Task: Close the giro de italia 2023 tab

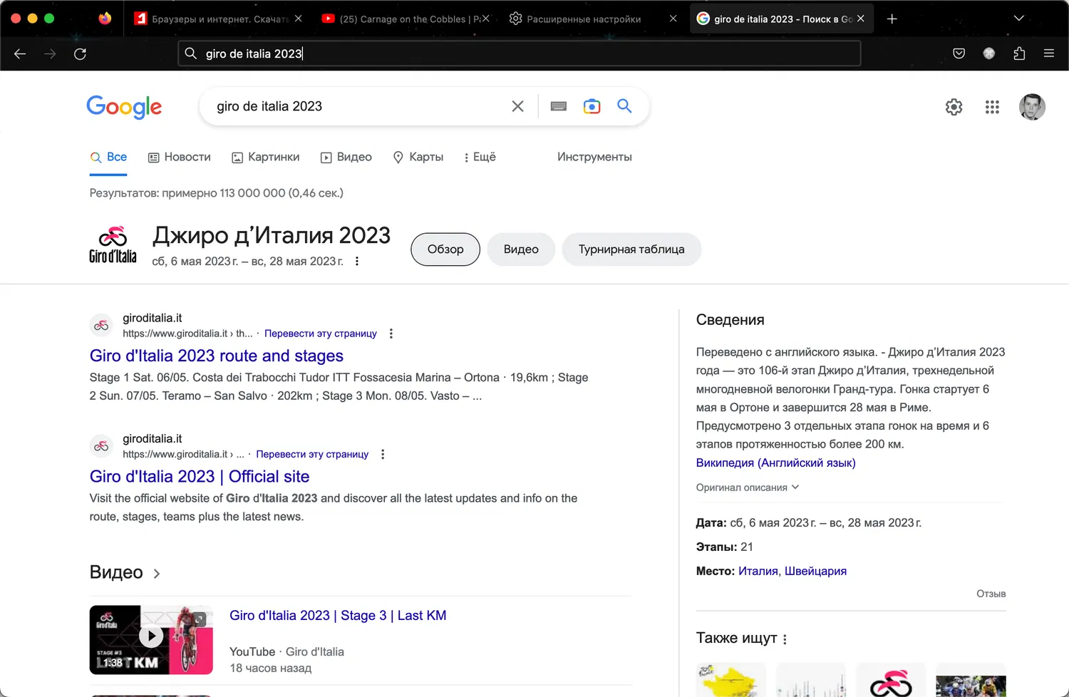Action: [861, 19]
